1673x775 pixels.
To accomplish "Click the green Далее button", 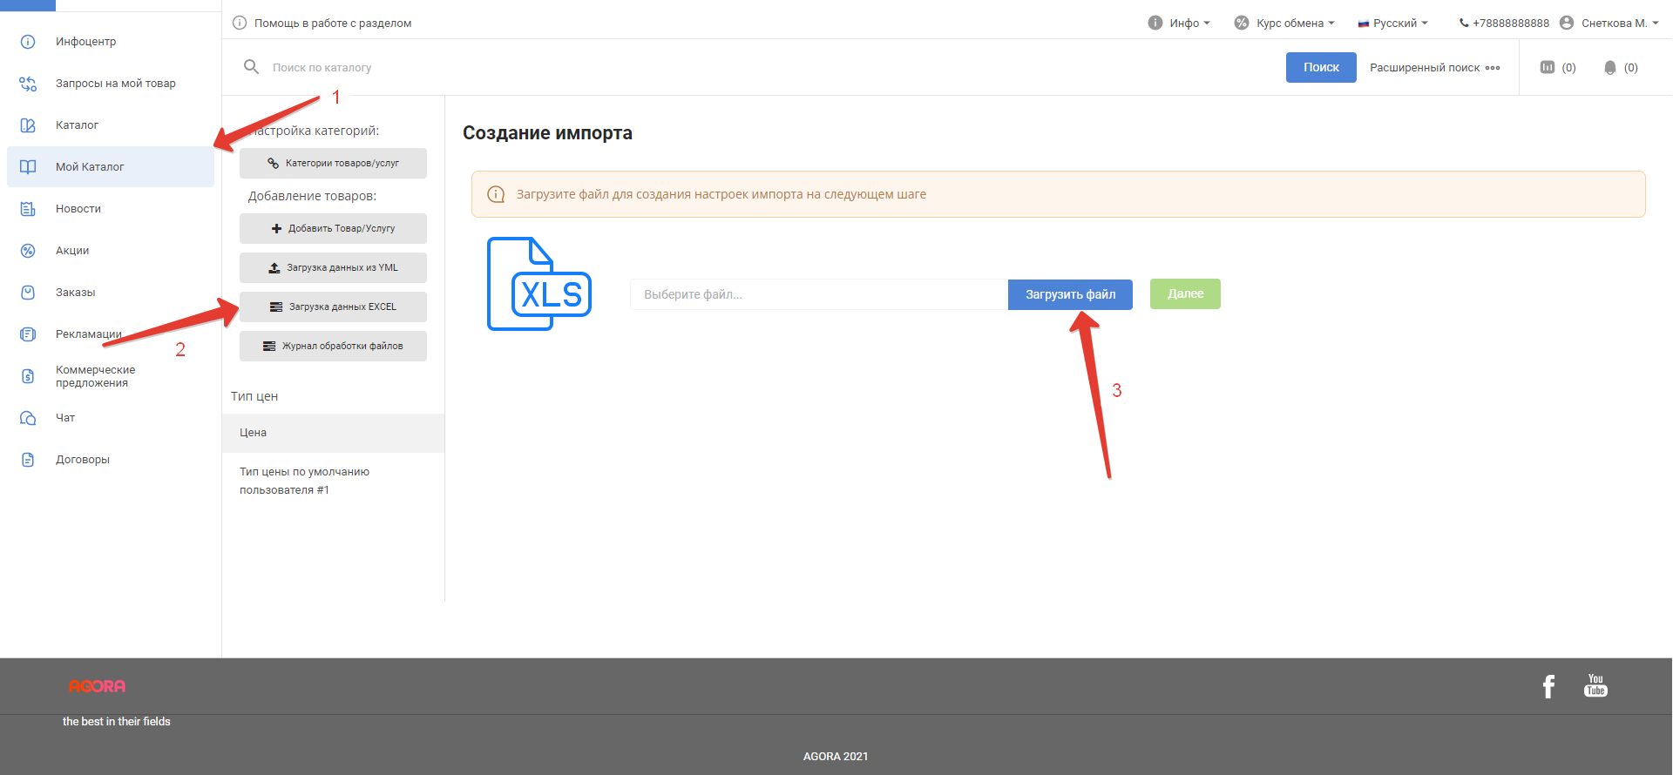I will click(x=1185, y=294).
